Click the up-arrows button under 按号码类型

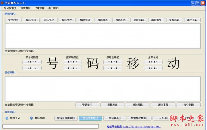coord(72,62)
